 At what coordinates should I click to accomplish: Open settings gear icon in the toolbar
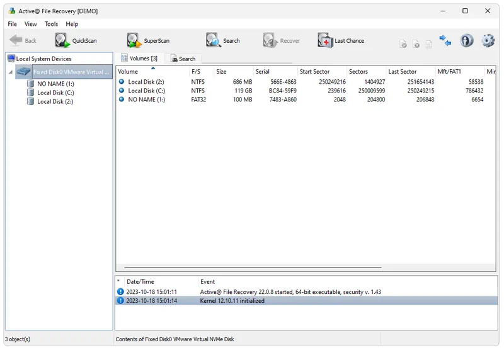coord(488,41)
